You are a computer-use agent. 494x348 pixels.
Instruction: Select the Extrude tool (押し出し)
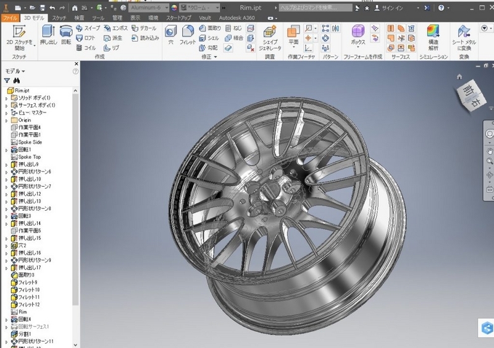(x=49, y=35)
